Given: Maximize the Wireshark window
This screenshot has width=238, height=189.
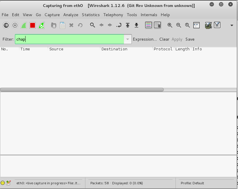Looking at the screenshot, I should (x=221, y=4).
